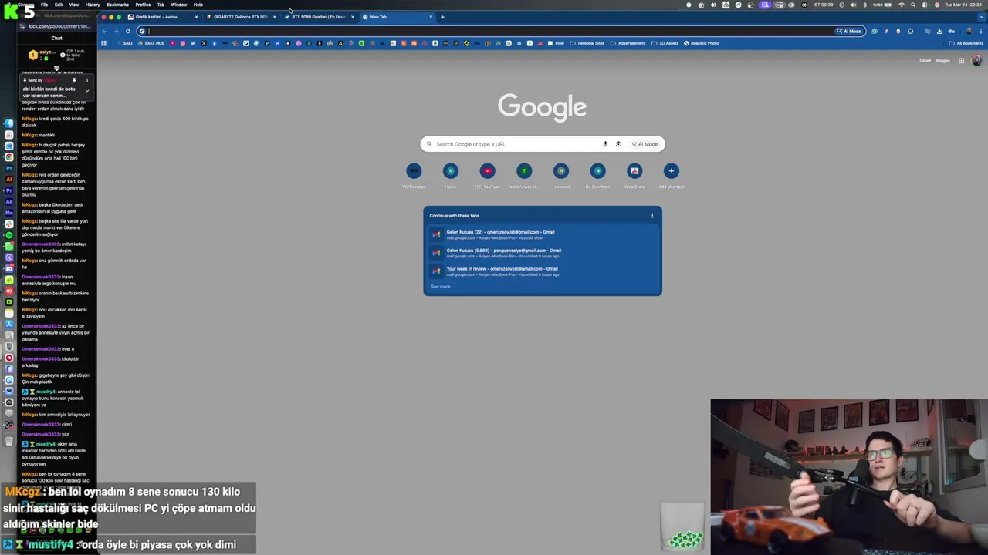Open the Bookmarks menu
Viewport: 988px width, 555px height.
[x=117, y=5]
